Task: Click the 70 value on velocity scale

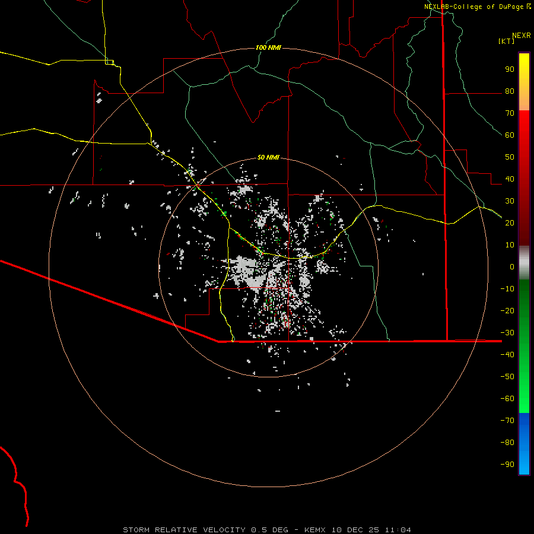Action: coord(510,113)
